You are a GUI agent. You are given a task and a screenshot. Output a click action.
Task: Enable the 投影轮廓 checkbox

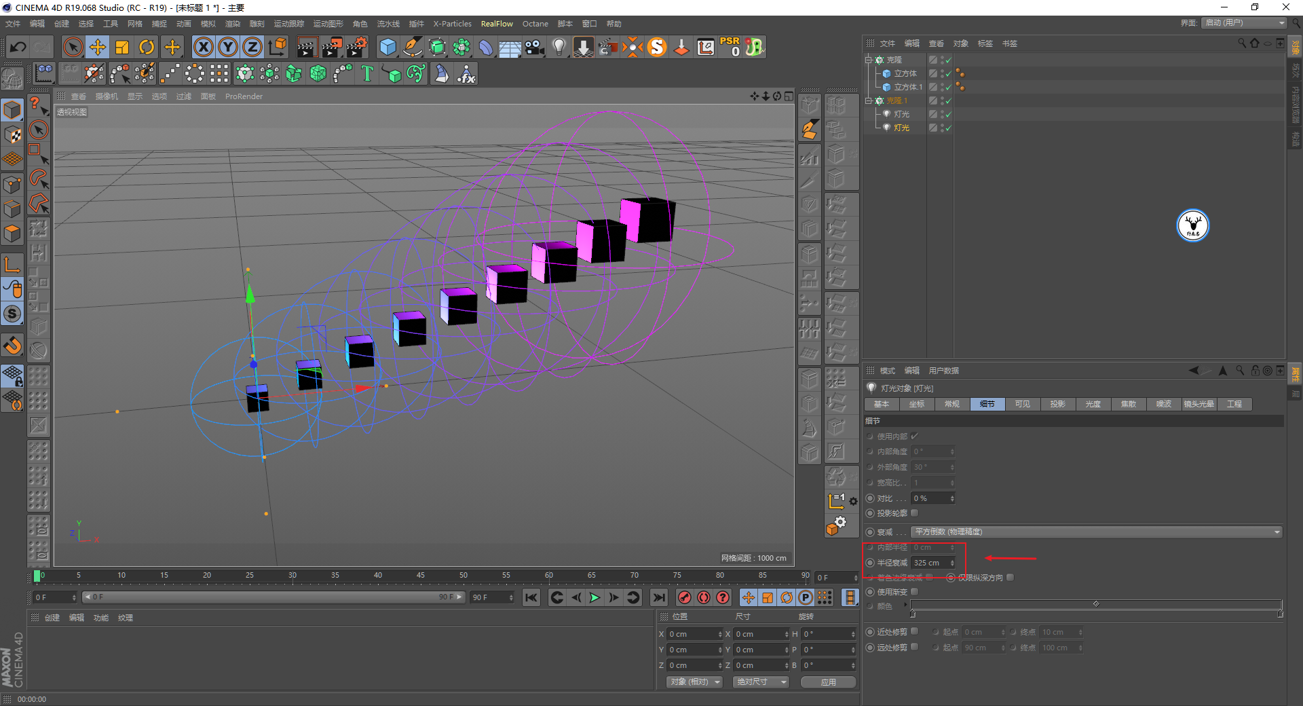pyautogui.click(x=915, y=513)
